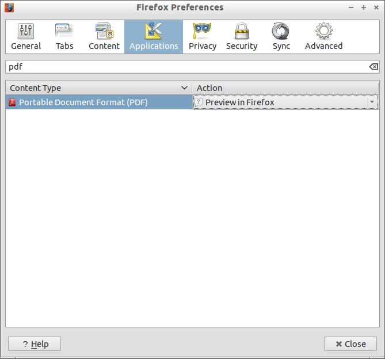Screen dimensions: 385x359
Task: Open the Sync preferences pane
Action: [x=281, y=37]
